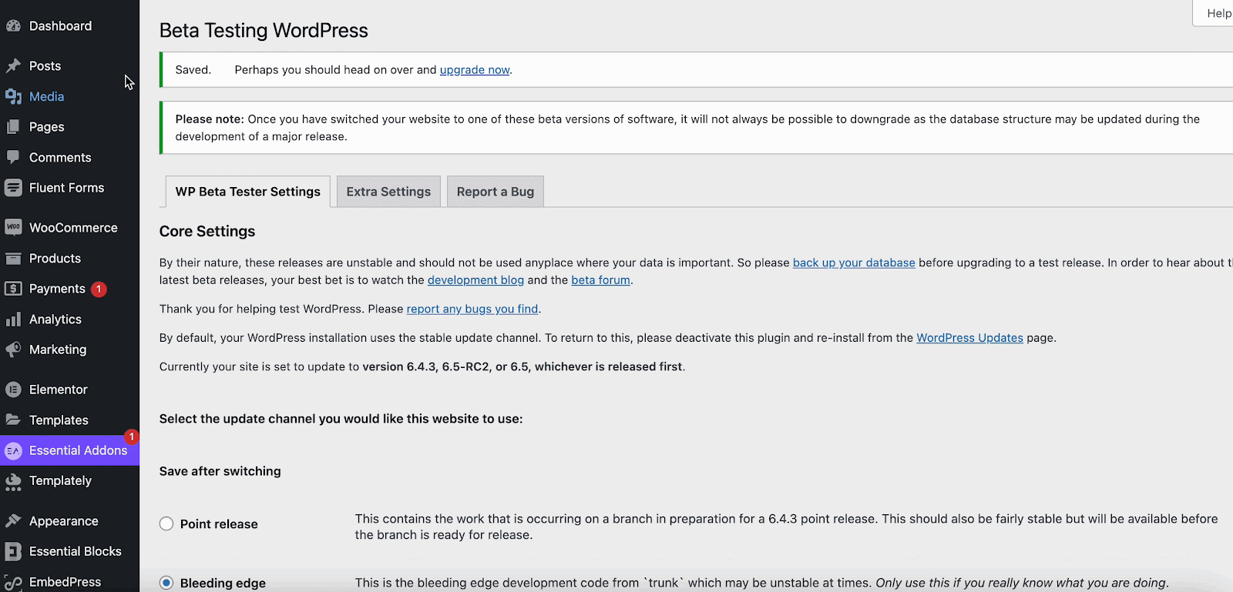Click the WooCommerce logo icon
1233x592 pixels.
pos(13,228)
